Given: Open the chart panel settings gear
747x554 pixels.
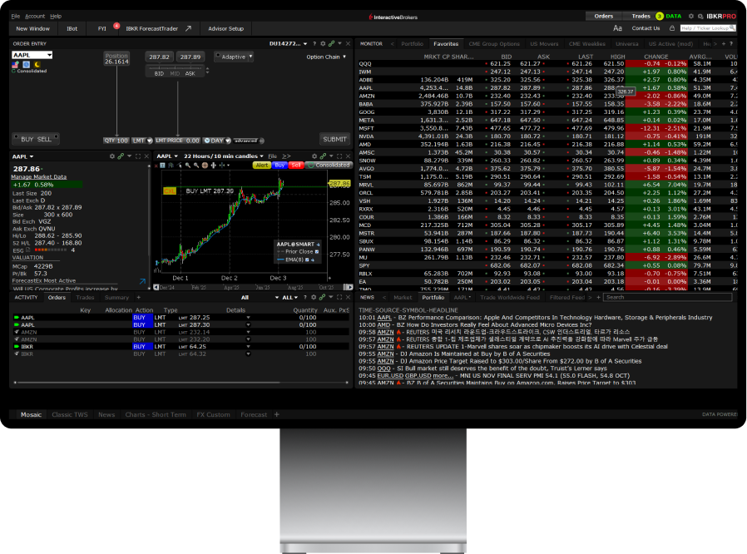Looking at the screenshot, I should [314, 156].
